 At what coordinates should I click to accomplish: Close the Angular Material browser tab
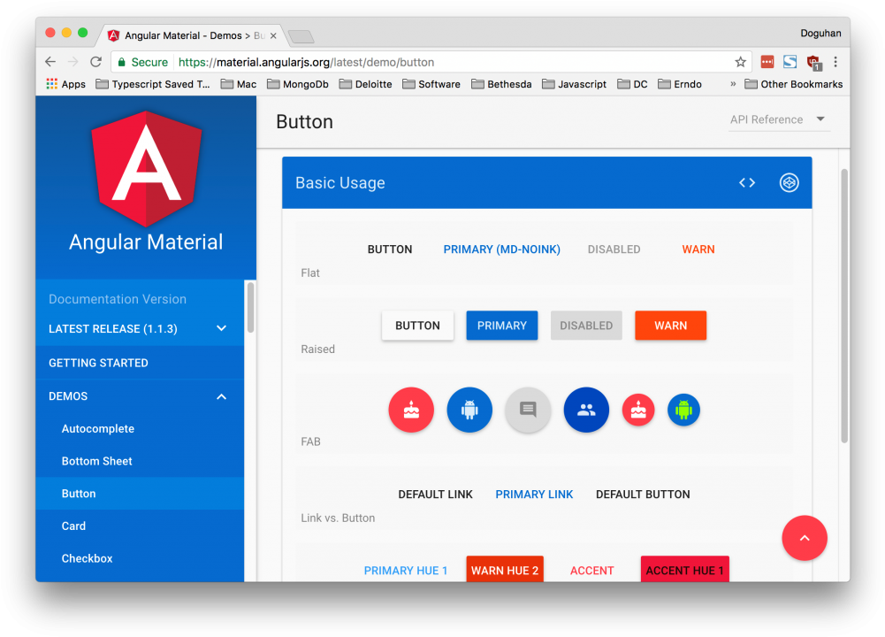coord(273,35)
